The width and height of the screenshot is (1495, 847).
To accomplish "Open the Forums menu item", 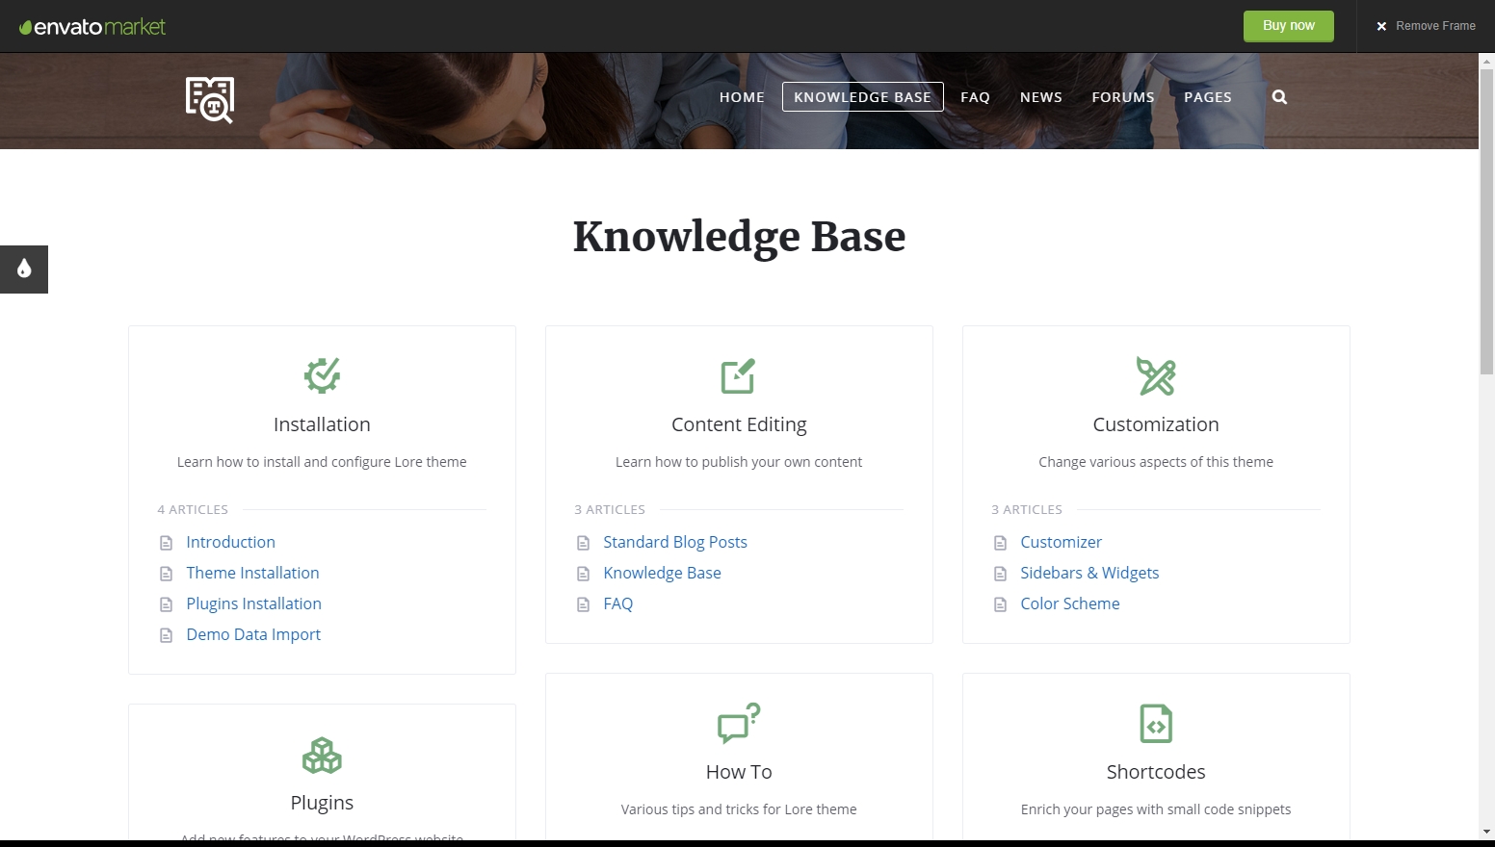I will (1123, 97).
